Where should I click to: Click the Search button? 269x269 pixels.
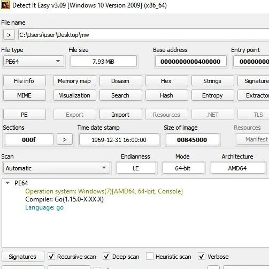coord(121,95)
